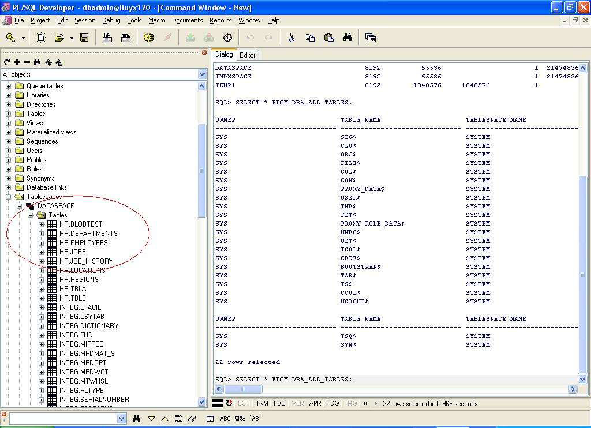Roll back changes with the rollback icon
591x428 pixels.
click(207, 38)
